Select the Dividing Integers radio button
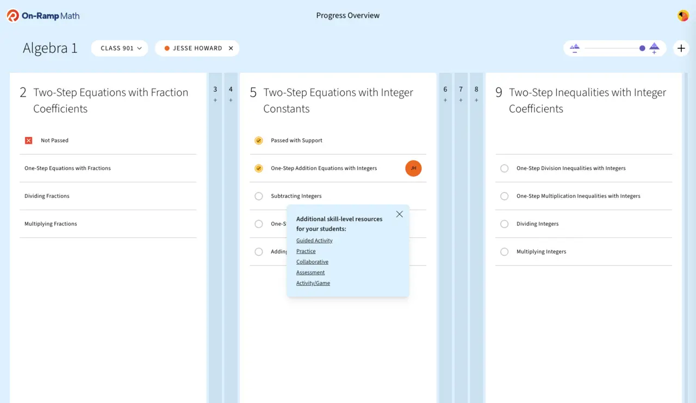The image size is (696, 403). (x=504, y=224)
